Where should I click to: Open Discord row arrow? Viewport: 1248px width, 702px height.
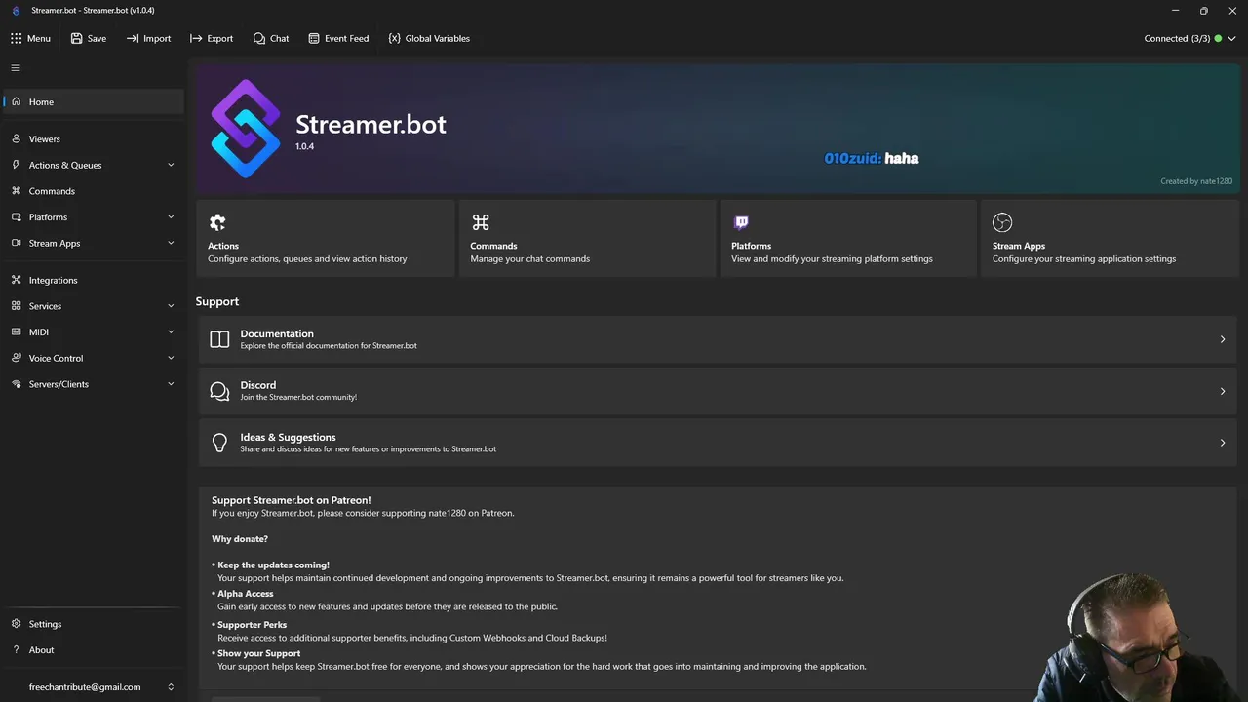(x=1222, y=391)
